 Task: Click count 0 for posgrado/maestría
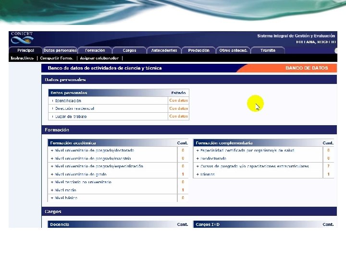tap(183, 158)
